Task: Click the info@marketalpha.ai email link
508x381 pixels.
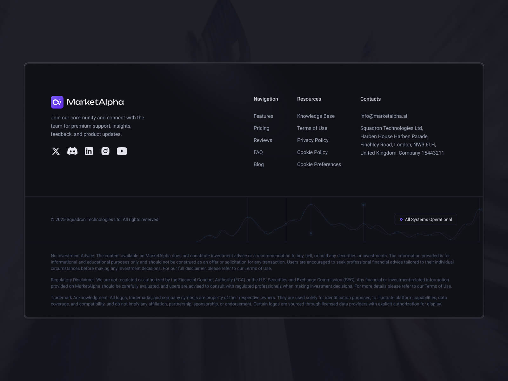Action: [x=384, y=116]
